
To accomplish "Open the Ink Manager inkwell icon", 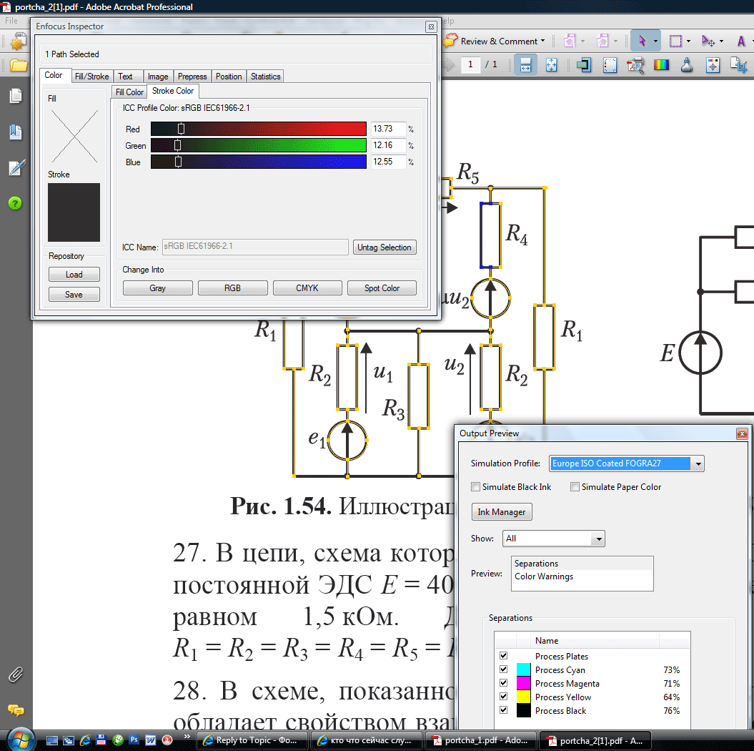I will [687, 65].
